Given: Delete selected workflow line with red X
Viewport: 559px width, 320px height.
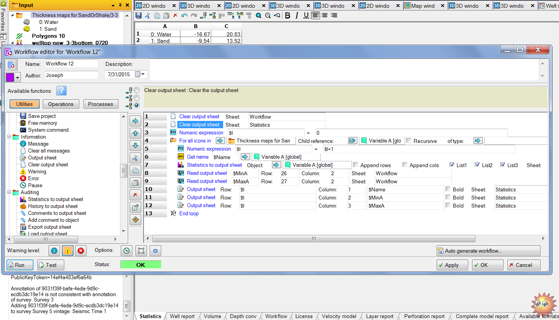Looking at the screenshot, I should tap(135, 195).
